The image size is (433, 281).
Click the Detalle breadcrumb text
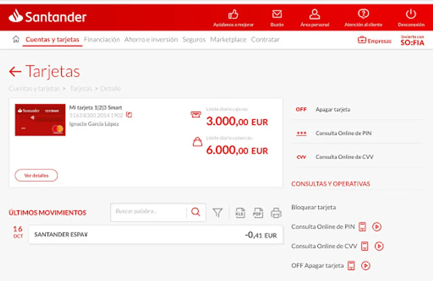[x=110, y=89]
